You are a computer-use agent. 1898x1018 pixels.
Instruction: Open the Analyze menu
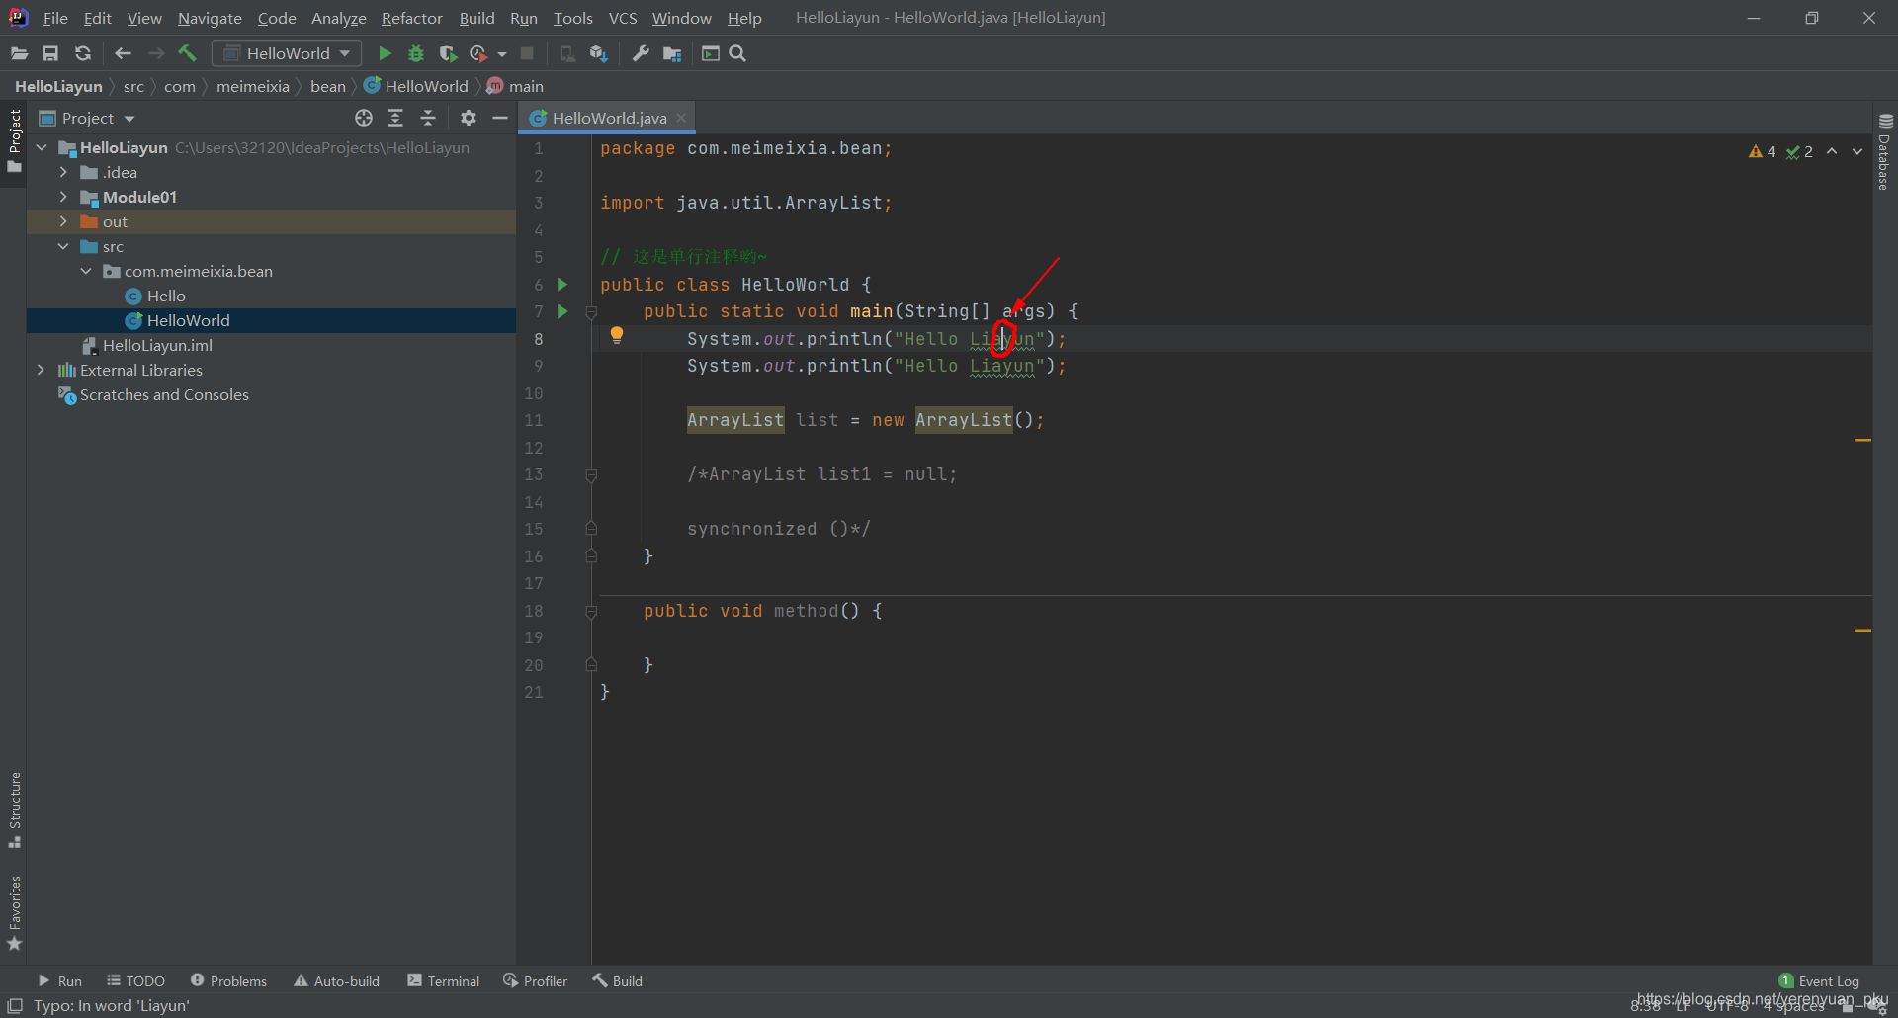coord(339,18)
